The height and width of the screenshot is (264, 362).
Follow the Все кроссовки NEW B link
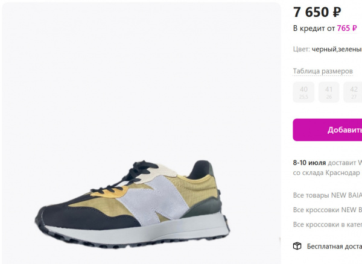tap(327, 210)
